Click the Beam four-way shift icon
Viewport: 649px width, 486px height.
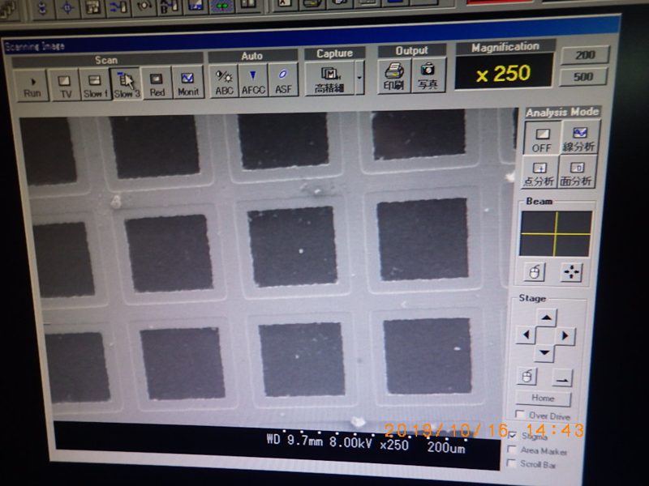point(571,272)
